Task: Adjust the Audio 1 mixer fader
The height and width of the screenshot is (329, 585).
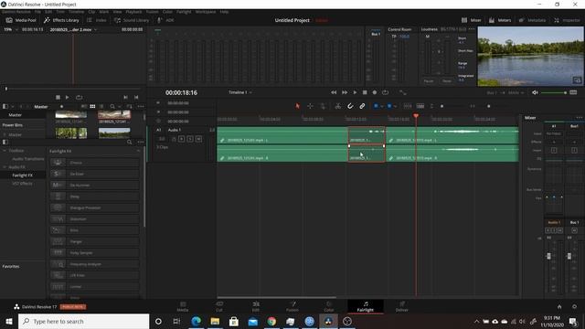Action: [x=548, y=256]
